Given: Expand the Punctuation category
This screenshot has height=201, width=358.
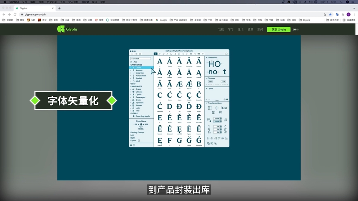Looking at the screenshot, I should (x=131, y=76).
